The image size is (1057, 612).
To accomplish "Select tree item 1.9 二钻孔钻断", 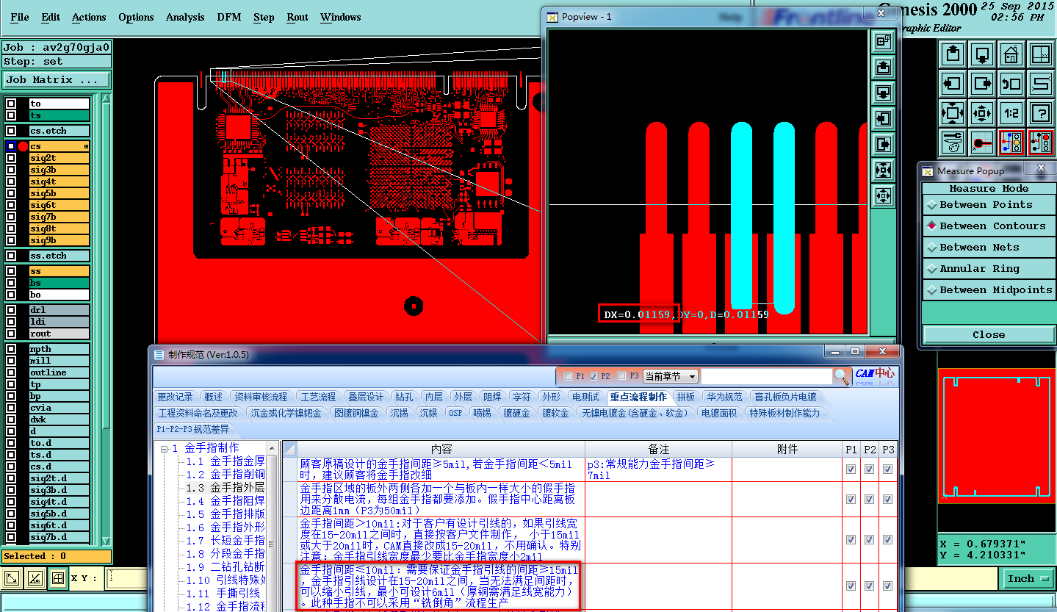I will click(x=225, y=566).
